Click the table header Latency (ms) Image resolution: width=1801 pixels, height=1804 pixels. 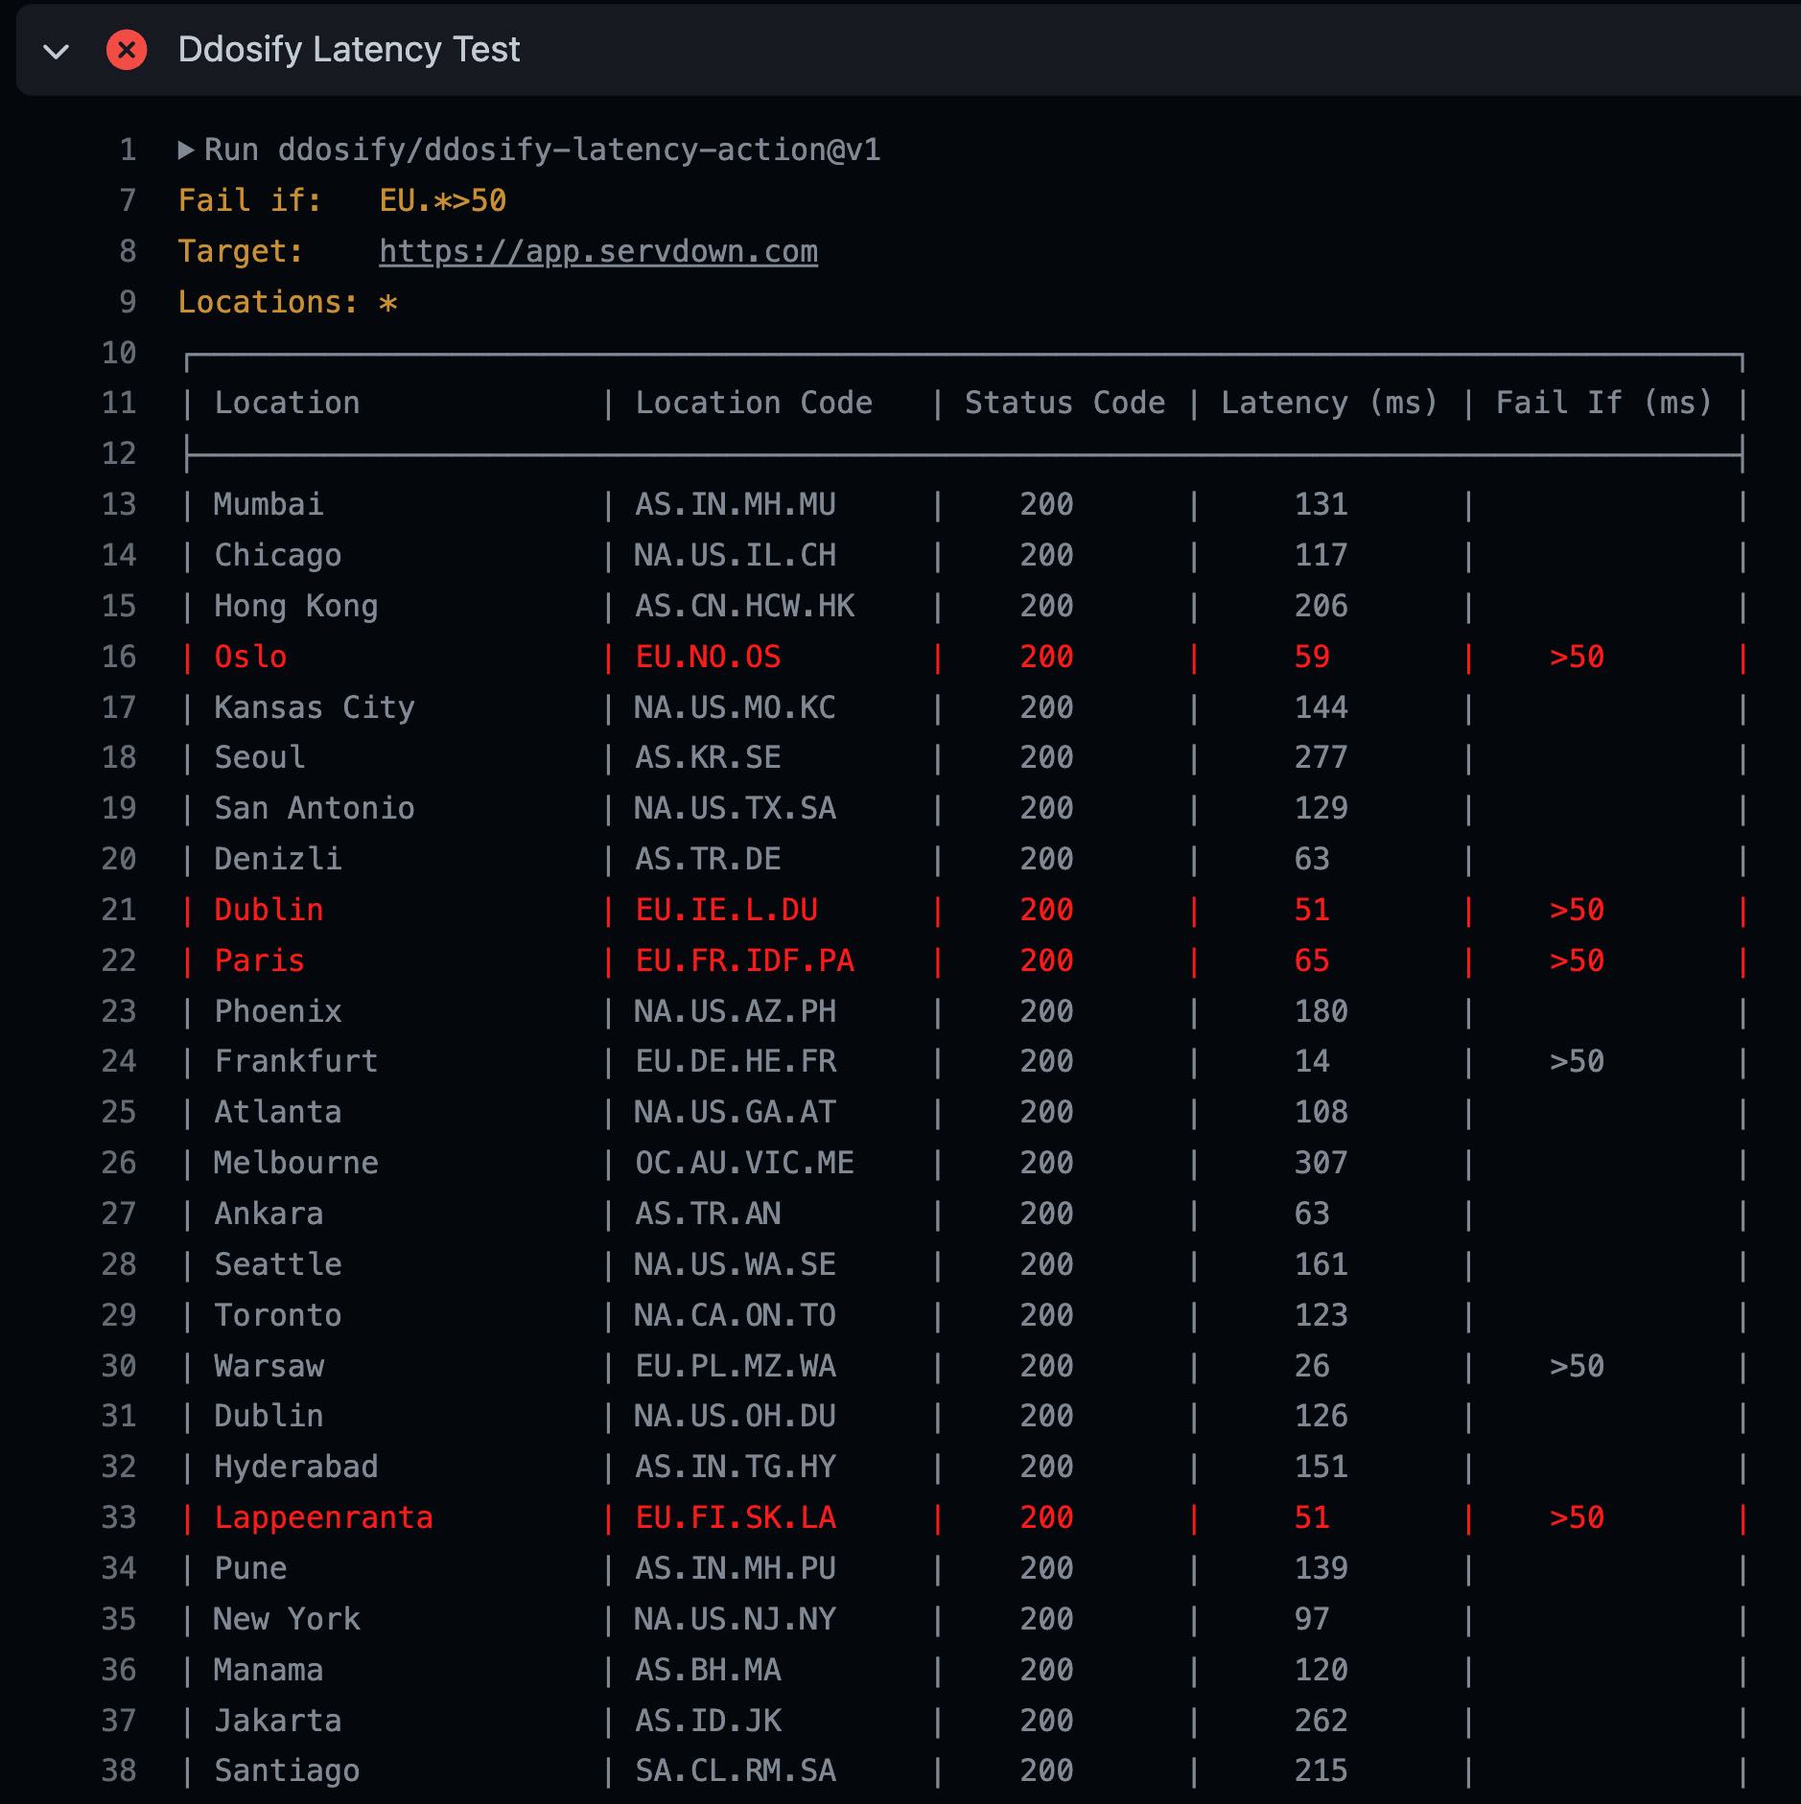[1329, 403]
